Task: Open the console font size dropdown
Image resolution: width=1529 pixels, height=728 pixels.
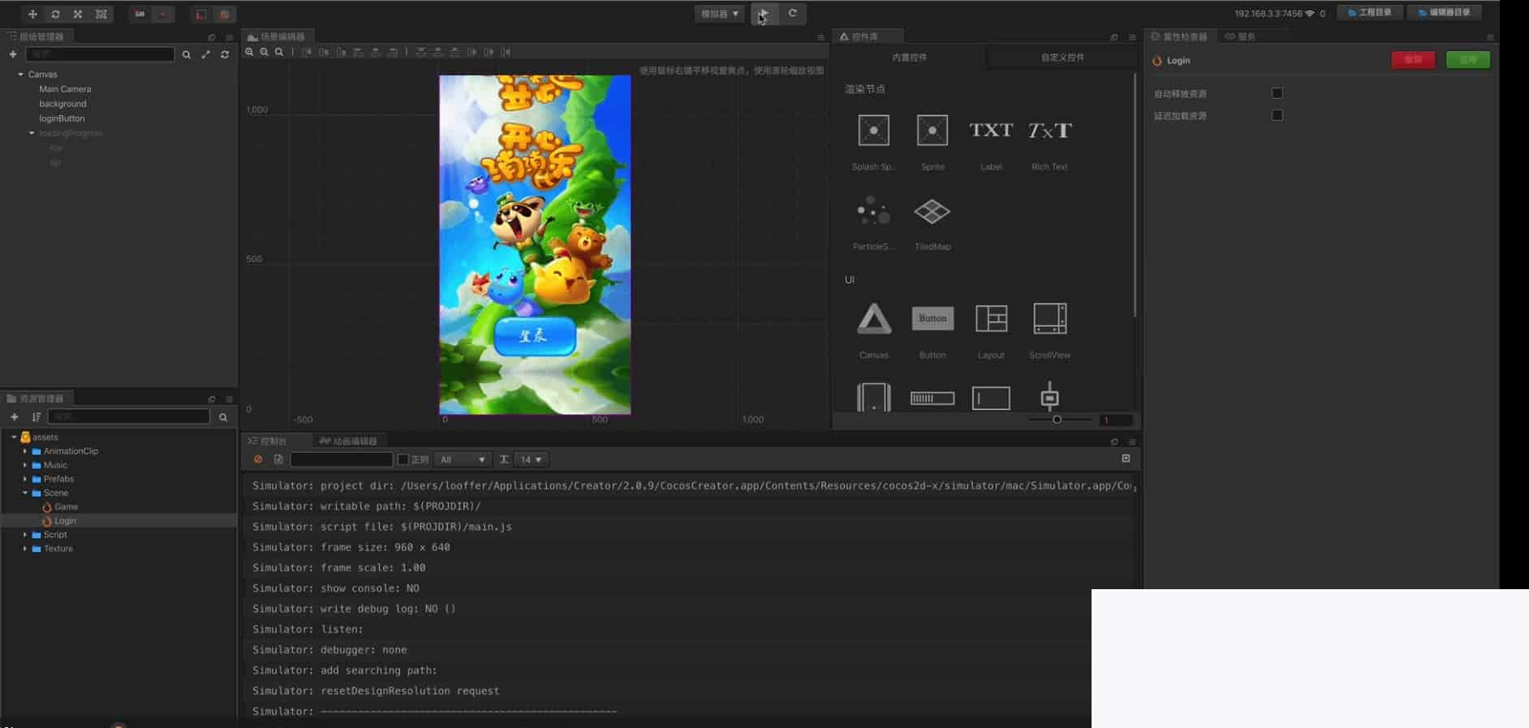Action: coord(532,459)
